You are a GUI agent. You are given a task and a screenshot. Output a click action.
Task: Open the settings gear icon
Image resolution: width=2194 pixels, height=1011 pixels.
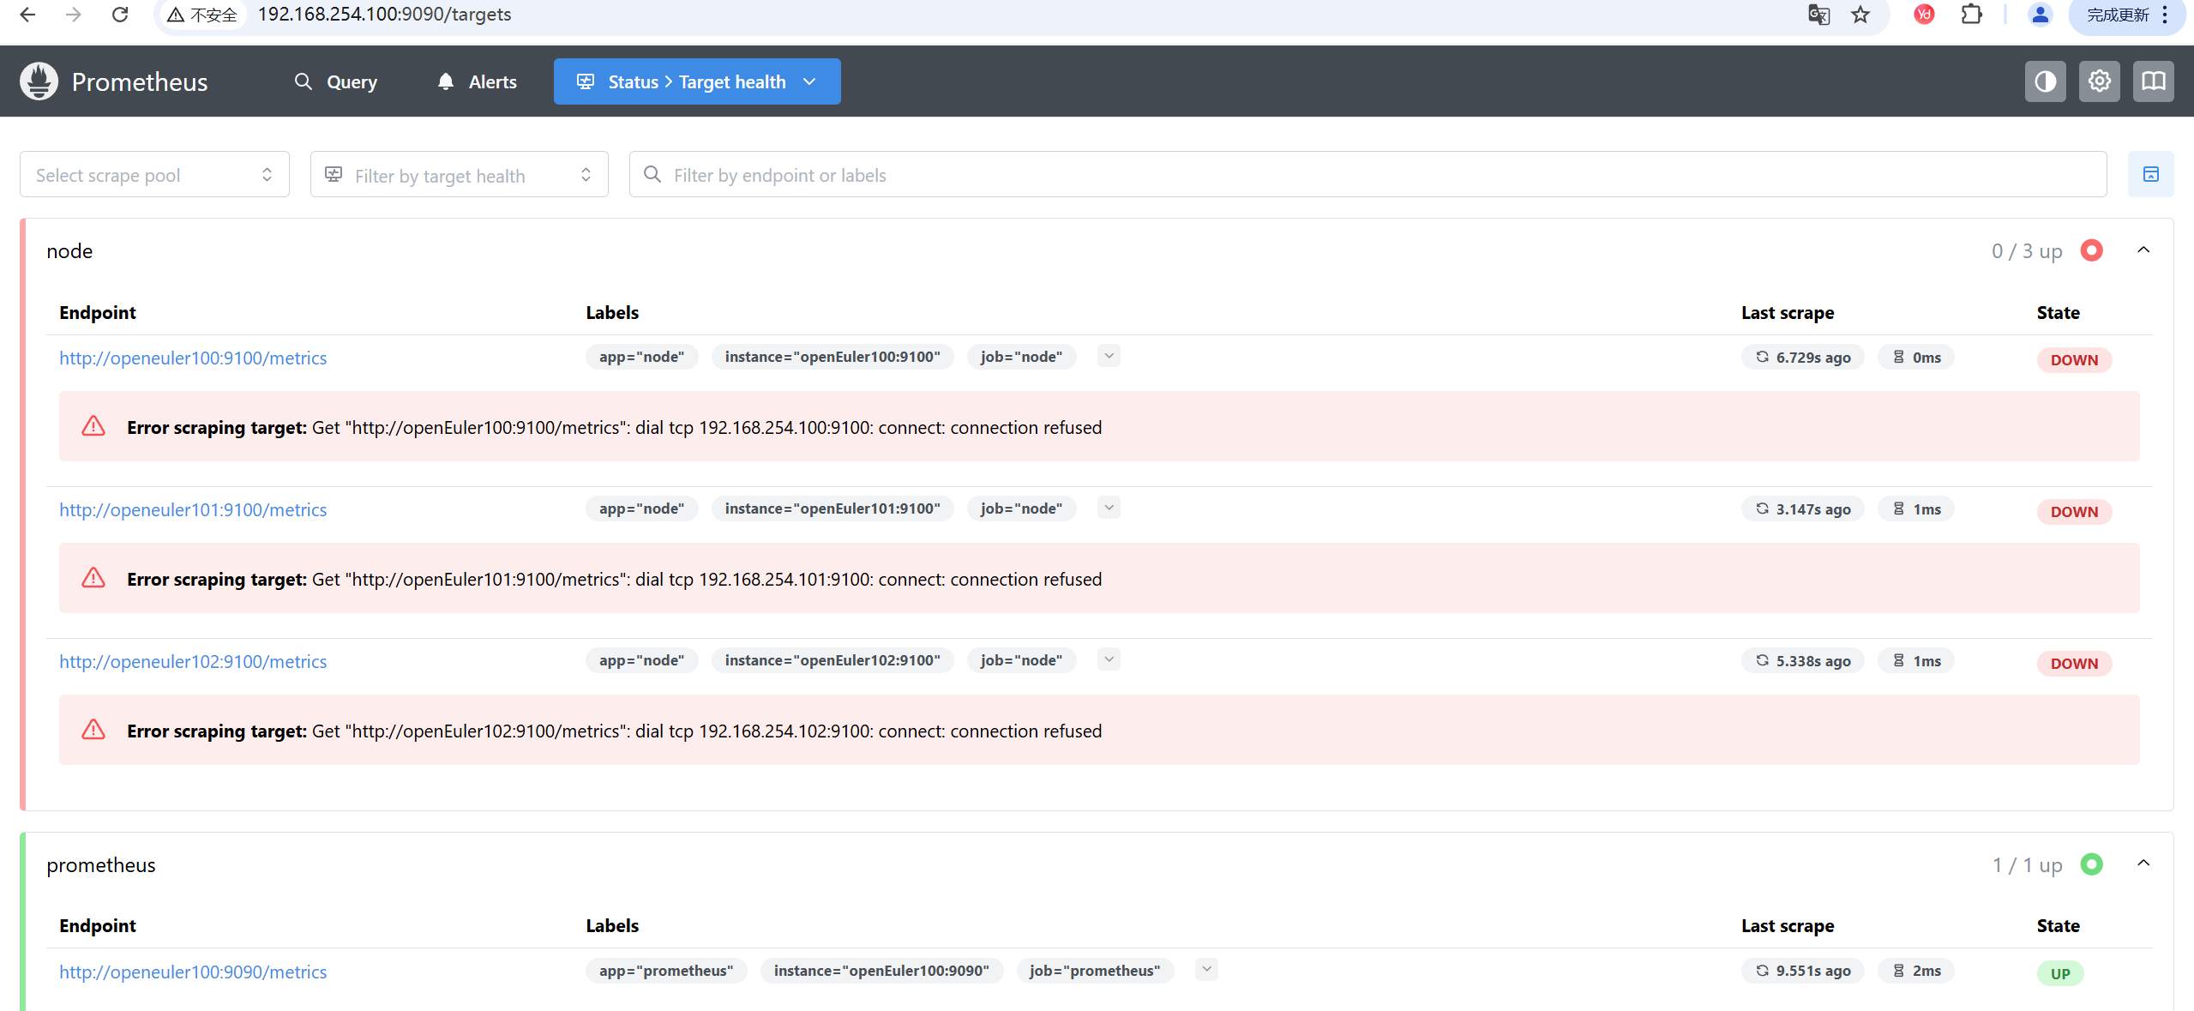(x=2099, y=81)
